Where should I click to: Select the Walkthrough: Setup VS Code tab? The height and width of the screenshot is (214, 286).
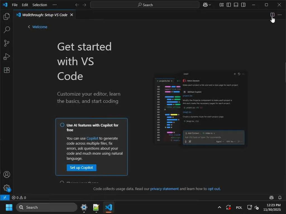[x=44, y=15]
